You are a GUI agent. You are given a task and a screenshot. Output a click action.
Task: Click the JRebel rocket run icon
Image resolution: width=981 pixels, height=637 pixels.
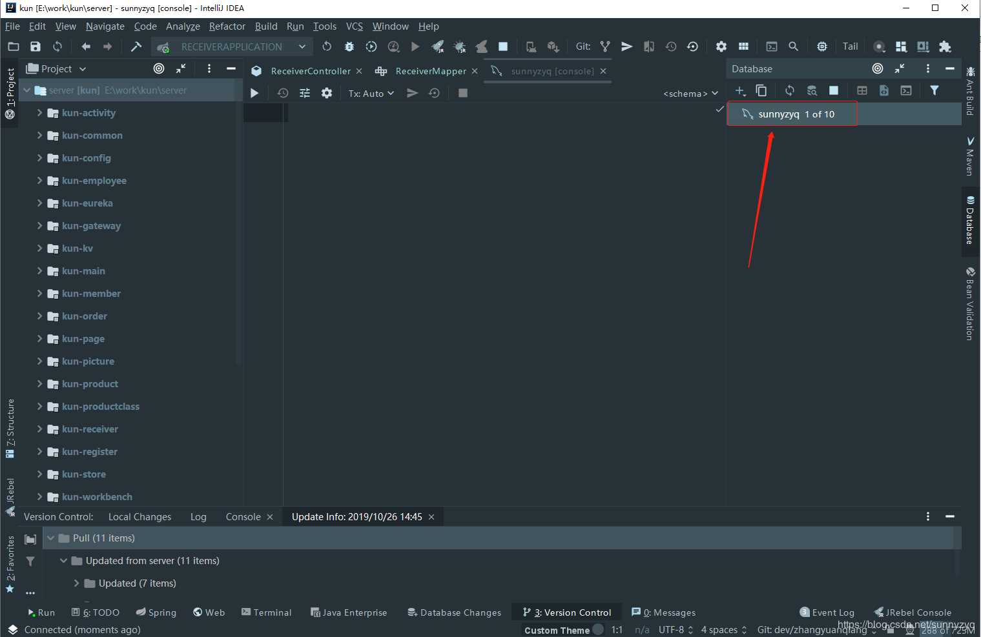tap(438, 46)
